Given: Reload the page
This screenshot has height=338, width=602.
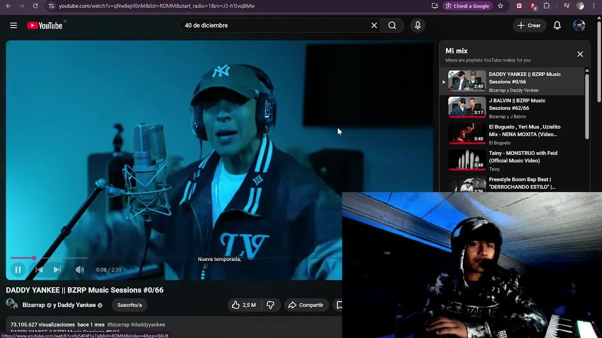Looking at the screenshot, I should pos(35,6).
